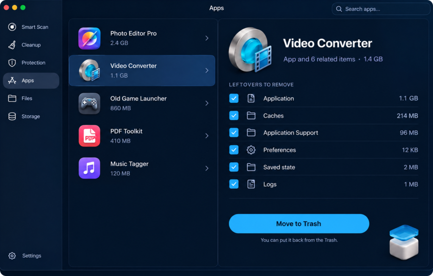Click the Search apps input field
This screenshot has width=433, height=276.
tap(381, 9)
